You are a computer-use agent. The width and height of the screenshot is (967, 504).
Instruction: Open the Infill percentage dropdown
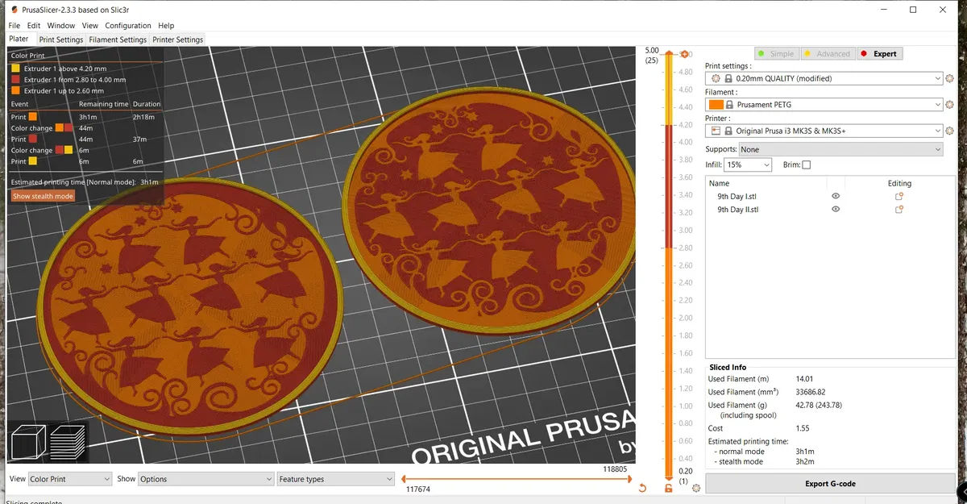(749, 165)
